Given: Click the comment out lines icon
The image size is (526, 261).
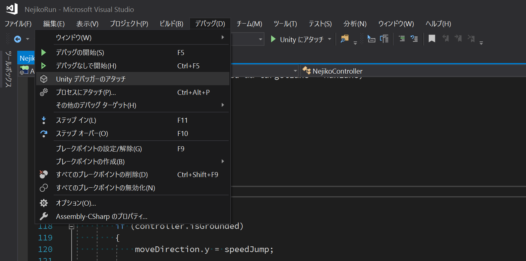Looking at the screenshot, I should (402, 39).
